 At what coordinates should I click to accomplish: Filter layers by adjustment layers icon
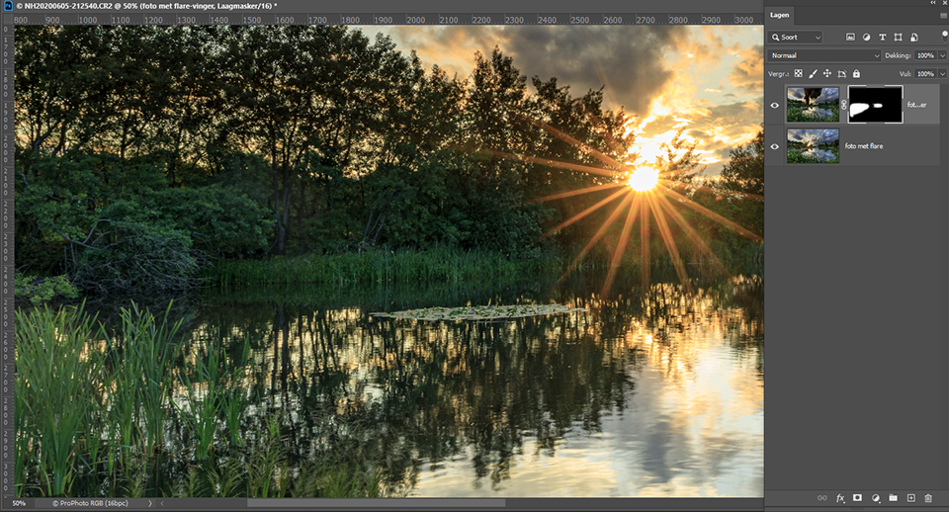pos(866,37)
